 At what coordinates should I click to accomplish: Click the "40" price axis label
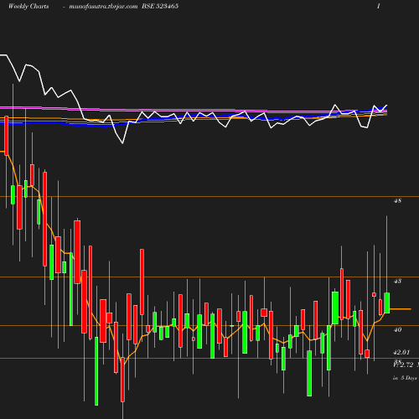[x=397, y=330]
